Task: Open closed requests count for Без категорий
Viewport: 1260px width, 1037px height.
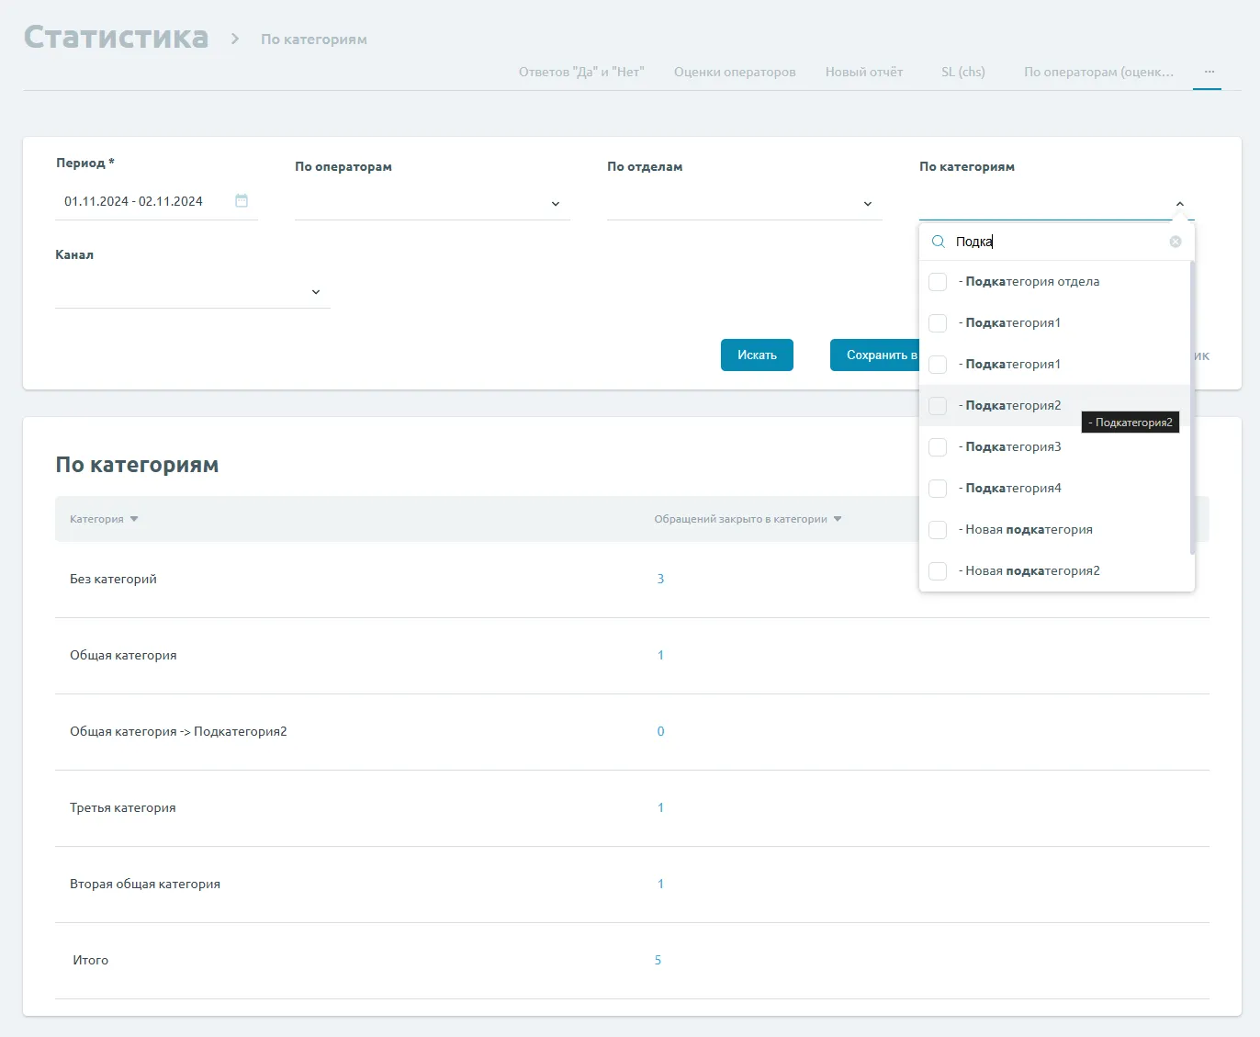Action: click(660, 579)
